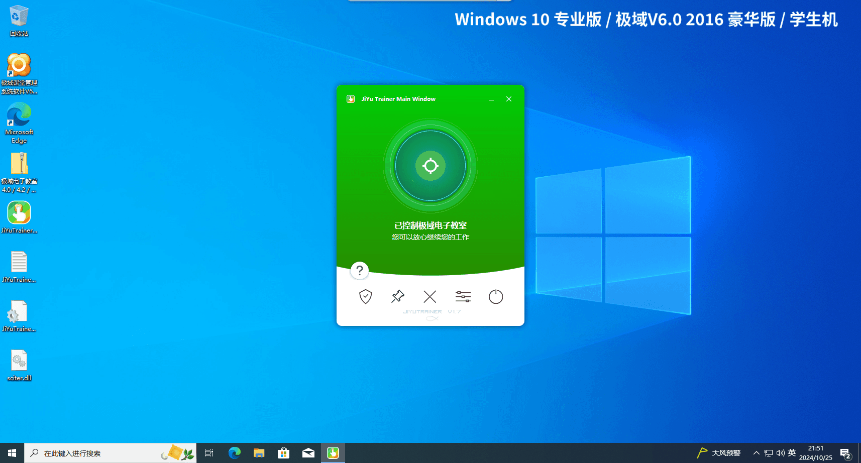The image size is (861, 463).
Task: Select the Recycle Bin desktop icon
Action: [x=19, y=21]
